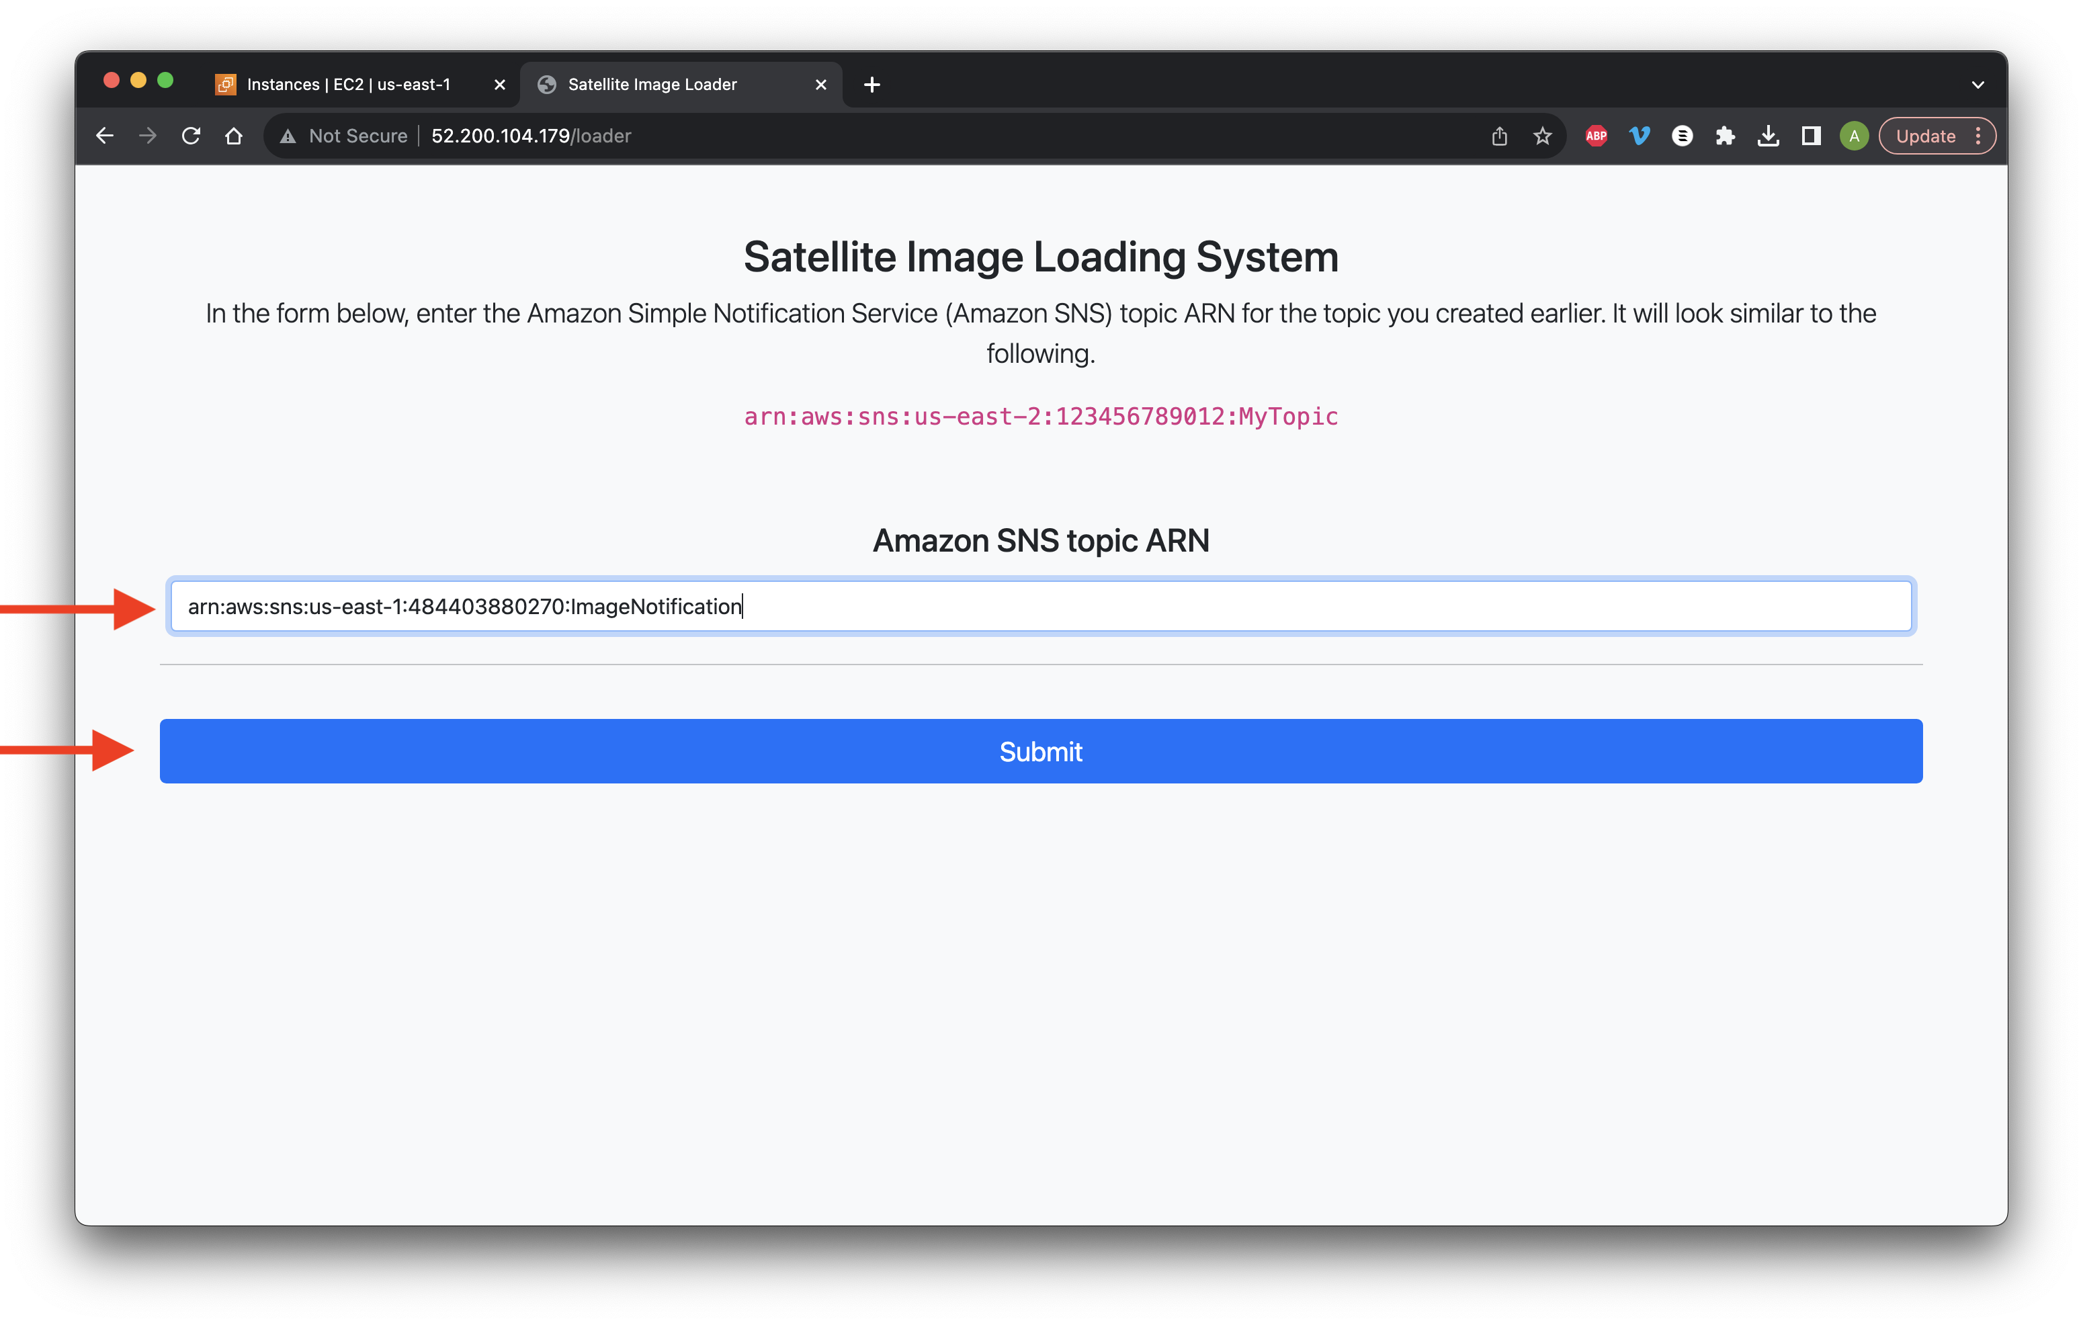Open Chrome's three-dot menu
Image resolution: width=2083 pixels, height=1325 pixels.
click(x=1978, y=136)
